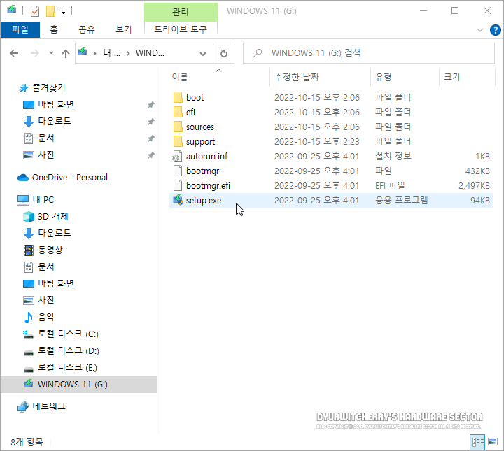The image size is (504, 451).
Task: Open pinned 사진 under 즐겨찾기
Action: tap(46, 155)
